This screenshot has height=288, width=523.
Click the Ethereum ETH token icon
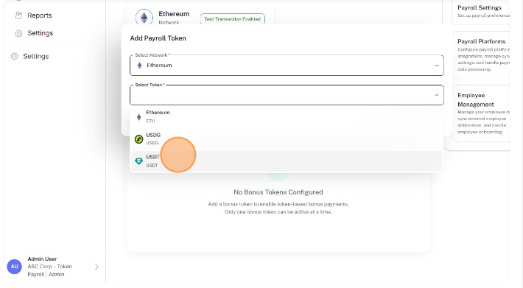pos(138,117)
